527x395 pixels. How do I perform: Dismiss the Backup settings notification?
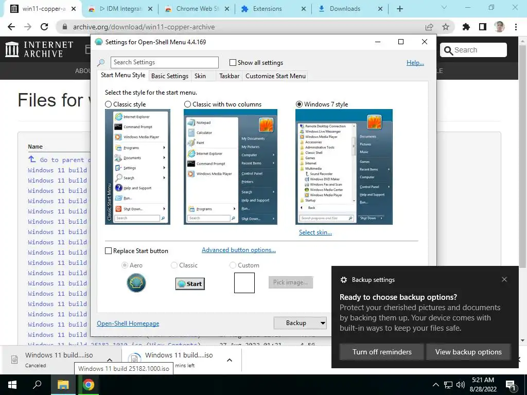pyautogui.click(x=504, y=279)
